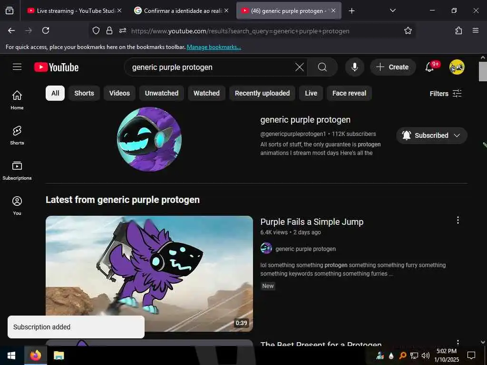
Task: Expand the Subscribed notification dropdown
Action: pyautogui.click(x=432, y=135)
